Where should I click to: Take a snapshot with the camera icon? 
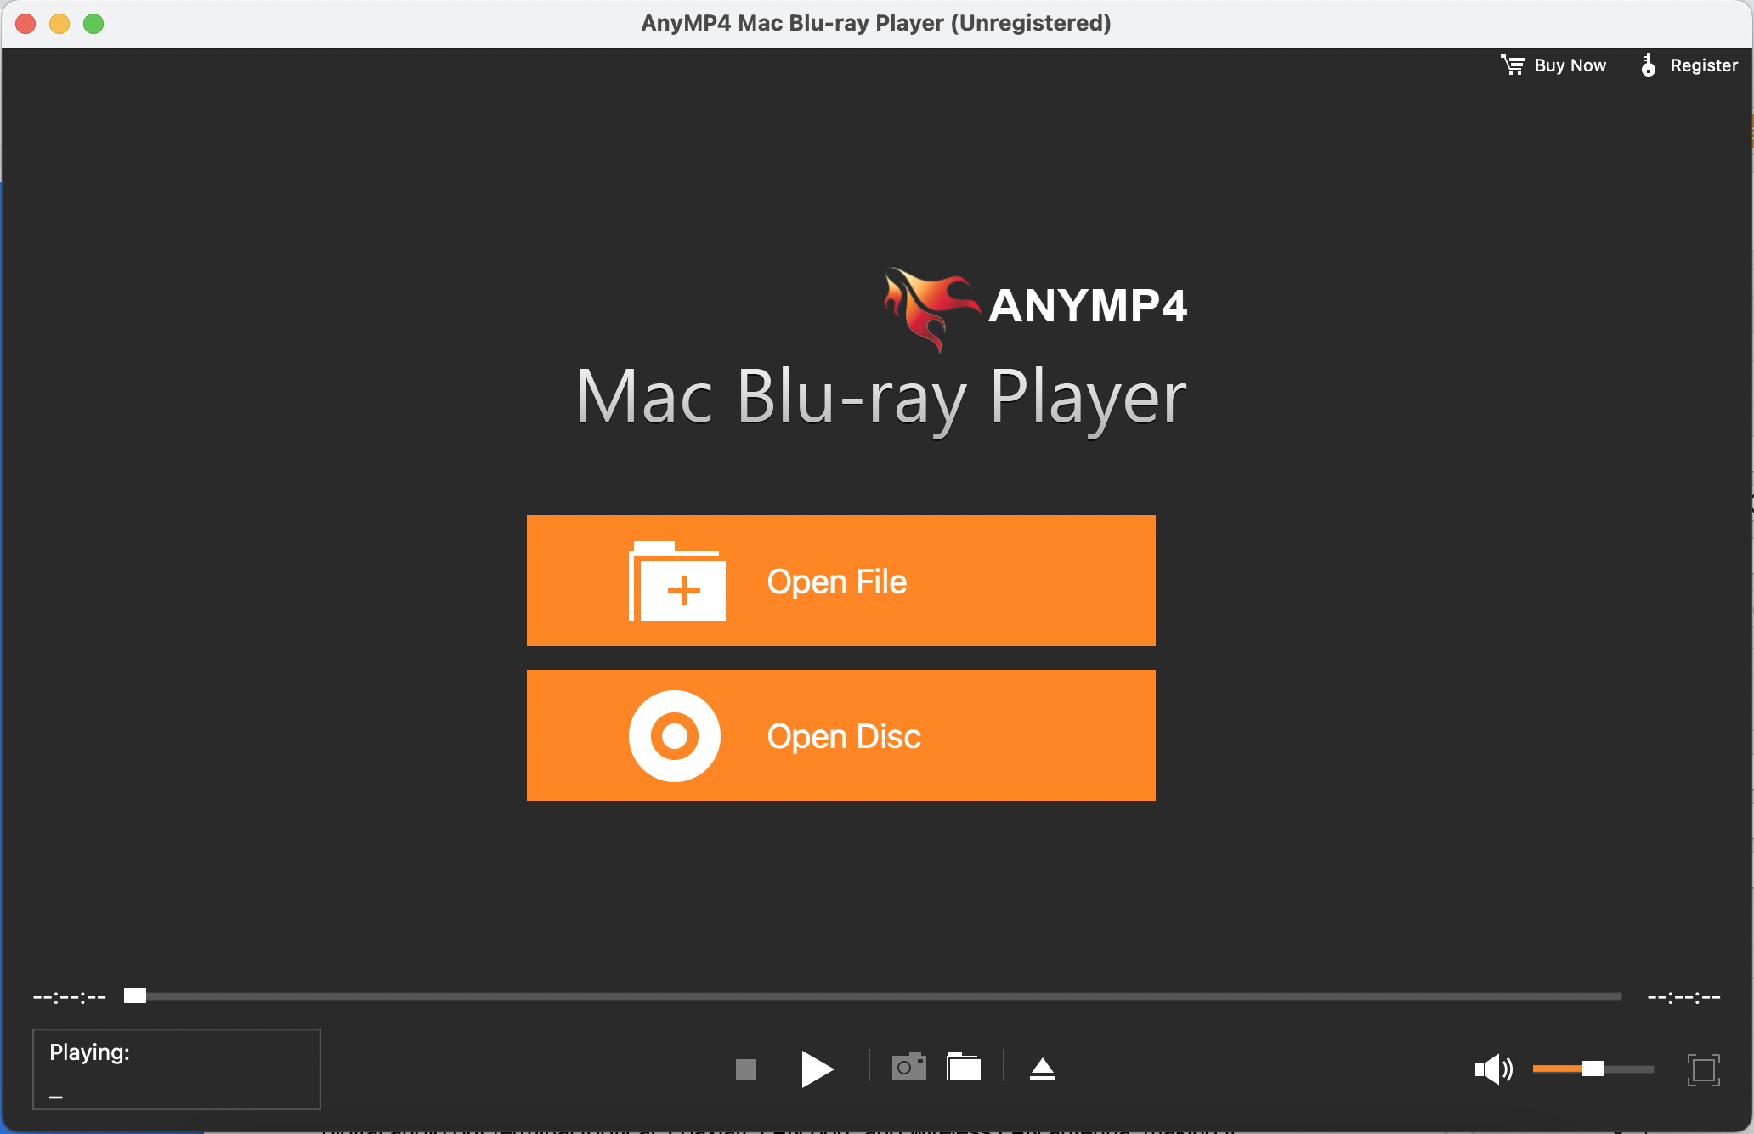[908, 1066]
